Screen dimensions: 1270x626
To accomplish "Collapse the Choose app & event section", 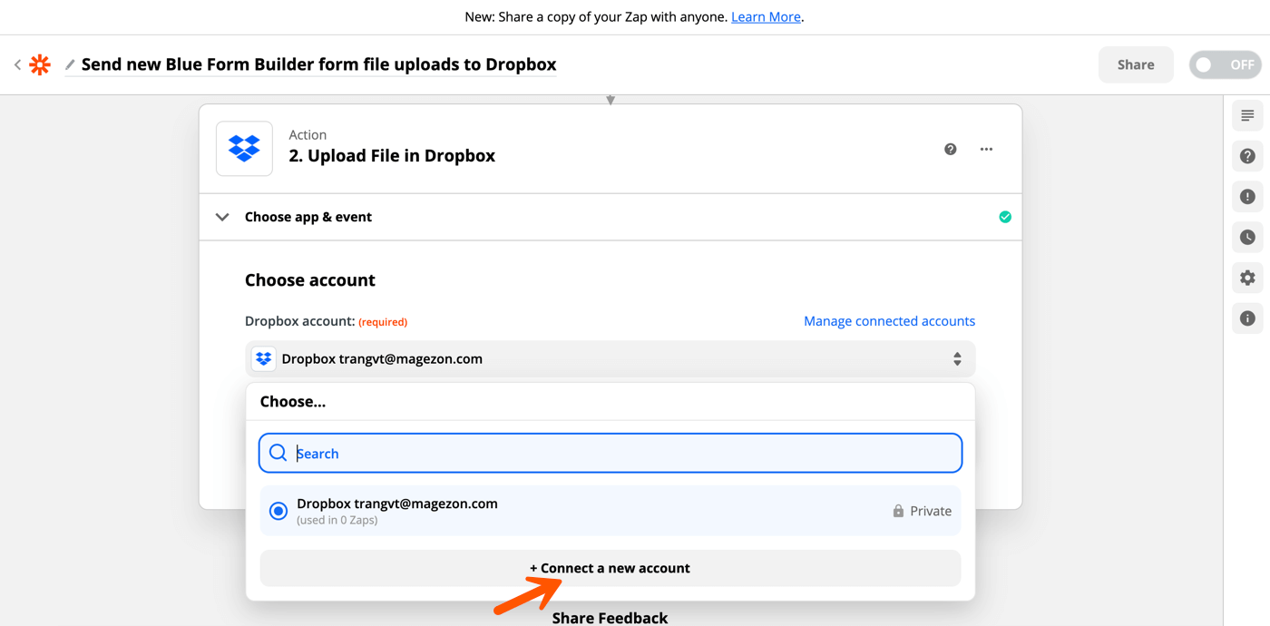I will pyautogui.click(x=222, y=217).
